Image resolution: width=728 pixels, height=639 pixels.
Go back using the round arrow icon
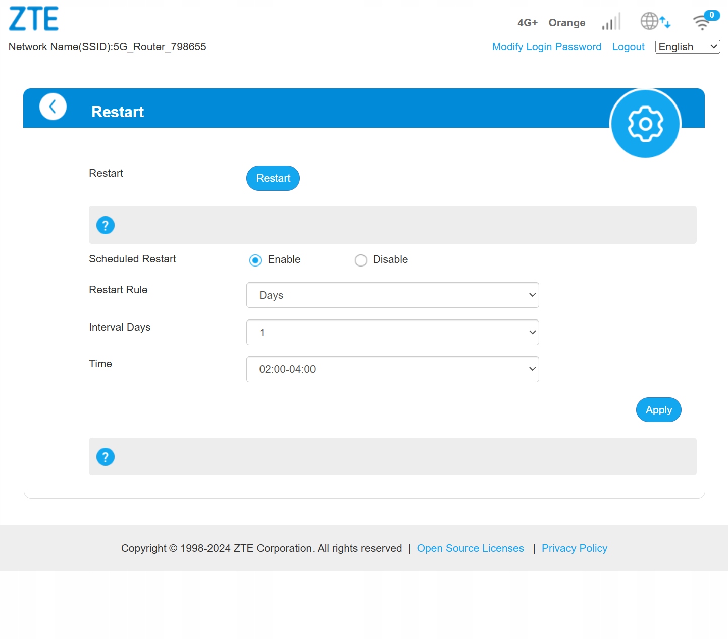click(53, 107)
